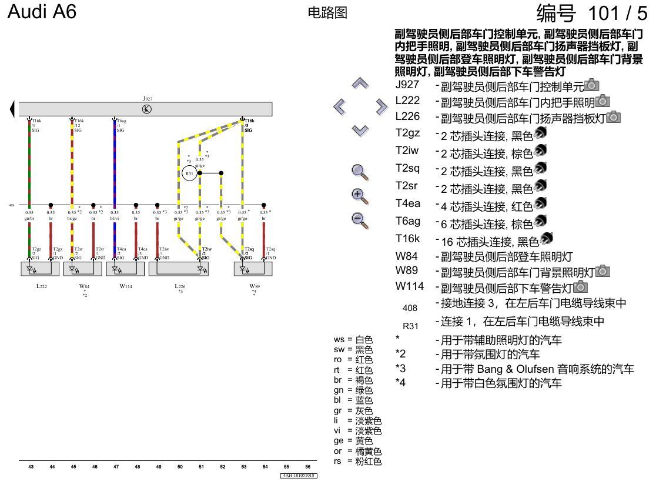Zoom in with the plus magnifier

360,196
